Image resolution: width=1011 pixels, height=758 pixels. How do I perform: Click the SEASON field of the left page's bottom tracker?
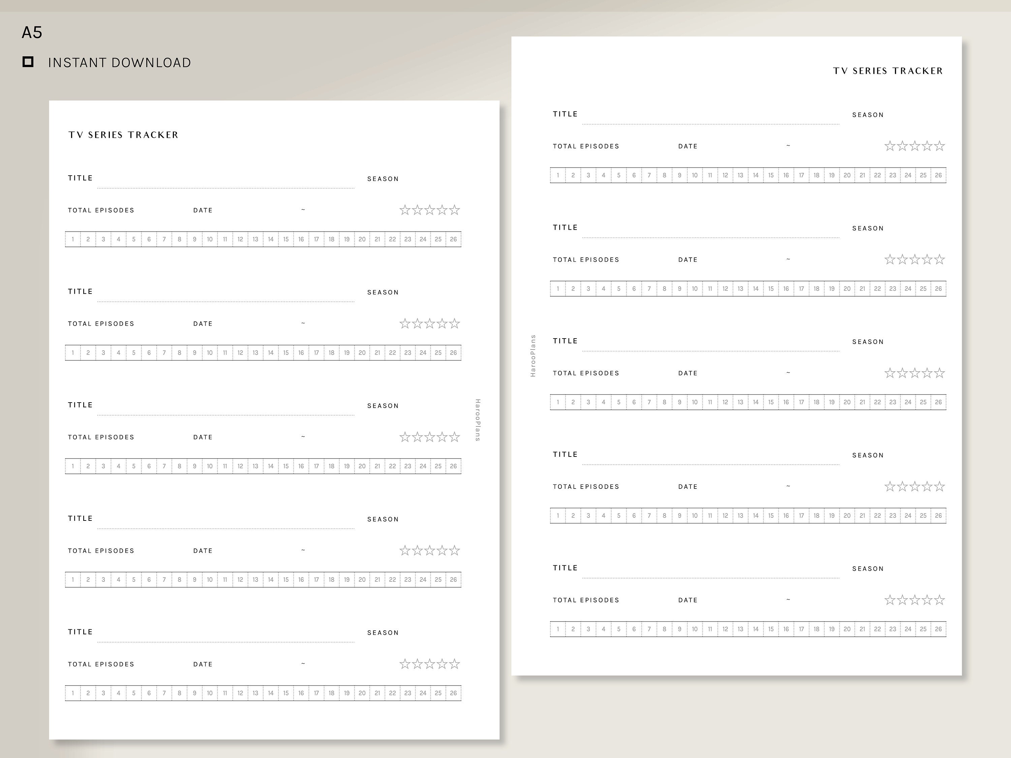pos(383,632)
